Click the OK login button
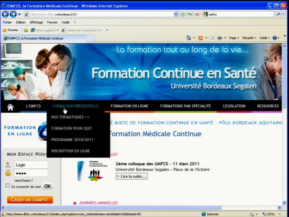The height and width of the screenshot is (217, 289). (x=47, y=186)
